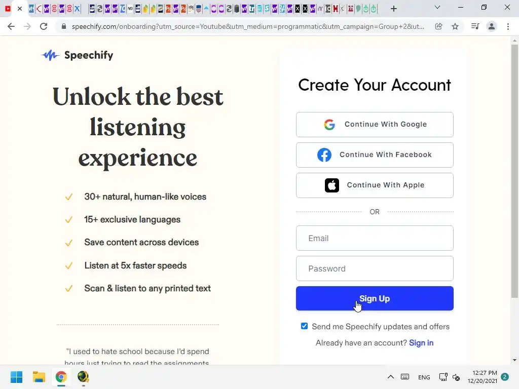Screen dimensions: 519x389
Task: Click the Speechify brand name
Action: (x=89, y=55)
